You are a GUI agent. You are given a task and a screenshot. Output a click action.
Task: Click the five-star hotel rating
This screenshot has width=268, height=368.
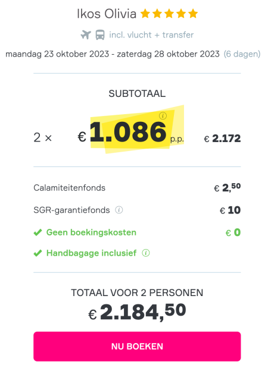pos(169,14)
